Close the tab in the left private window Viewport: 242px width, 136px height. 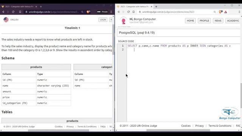pyautogui.click(x=36, y=7)
